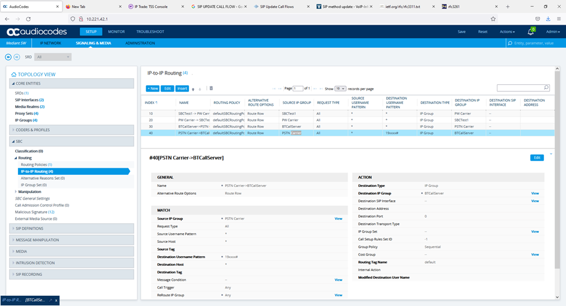Image resolution: width=566 pixels, height=306 pixels.
Task: Collapse the SBC section
Action: coord(72,141)
